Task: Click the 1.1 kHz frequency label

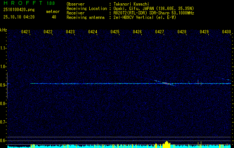Action: pos(4,48)
